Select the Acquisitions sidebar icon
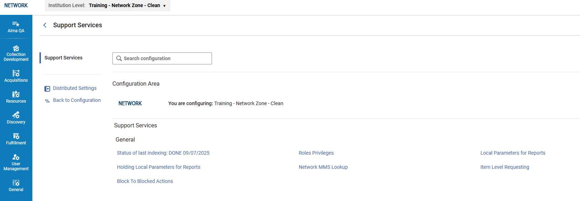Image resolution: width=580 pixels, height=201 pixels. pyautogui.click(x=16, y=76)
